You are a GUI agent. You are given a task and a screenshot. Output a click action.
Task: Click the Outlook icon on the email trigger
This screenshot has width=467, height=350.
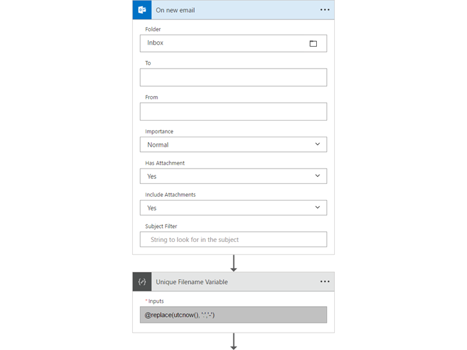pyautogui.click(x=142, y=10)
